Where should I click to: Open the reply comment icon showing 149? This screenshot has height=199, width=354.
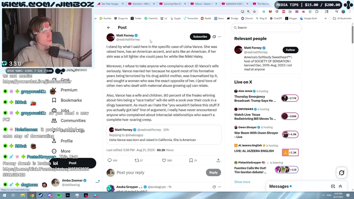110,160
